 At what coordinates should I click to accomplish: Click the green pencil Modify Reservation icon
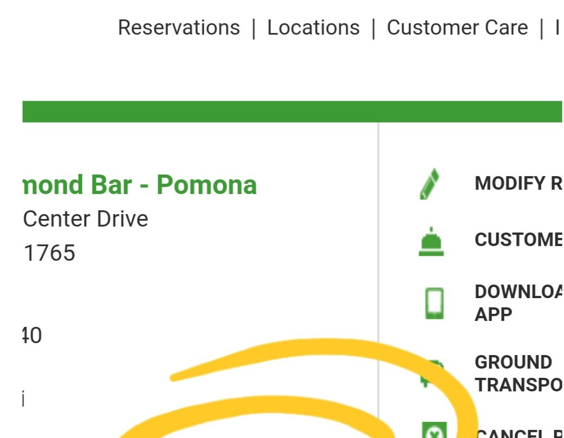(430, 184)
